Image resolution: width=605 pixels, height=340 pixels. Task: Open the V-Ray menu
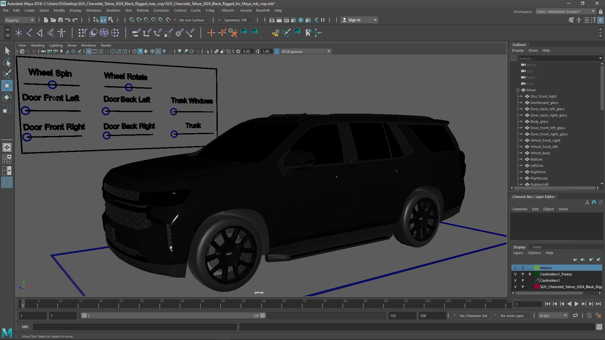pos(210,10)
